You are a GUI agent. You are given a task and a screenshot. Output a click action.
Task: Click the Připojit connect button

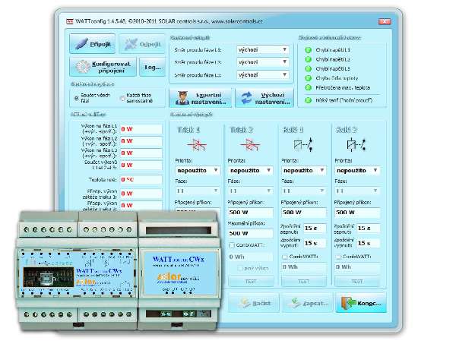click(92, 44)
